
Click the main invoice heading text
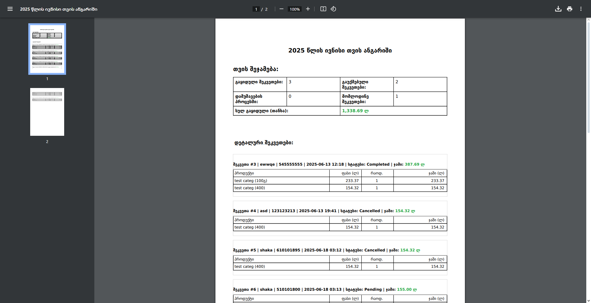[340, 51]
